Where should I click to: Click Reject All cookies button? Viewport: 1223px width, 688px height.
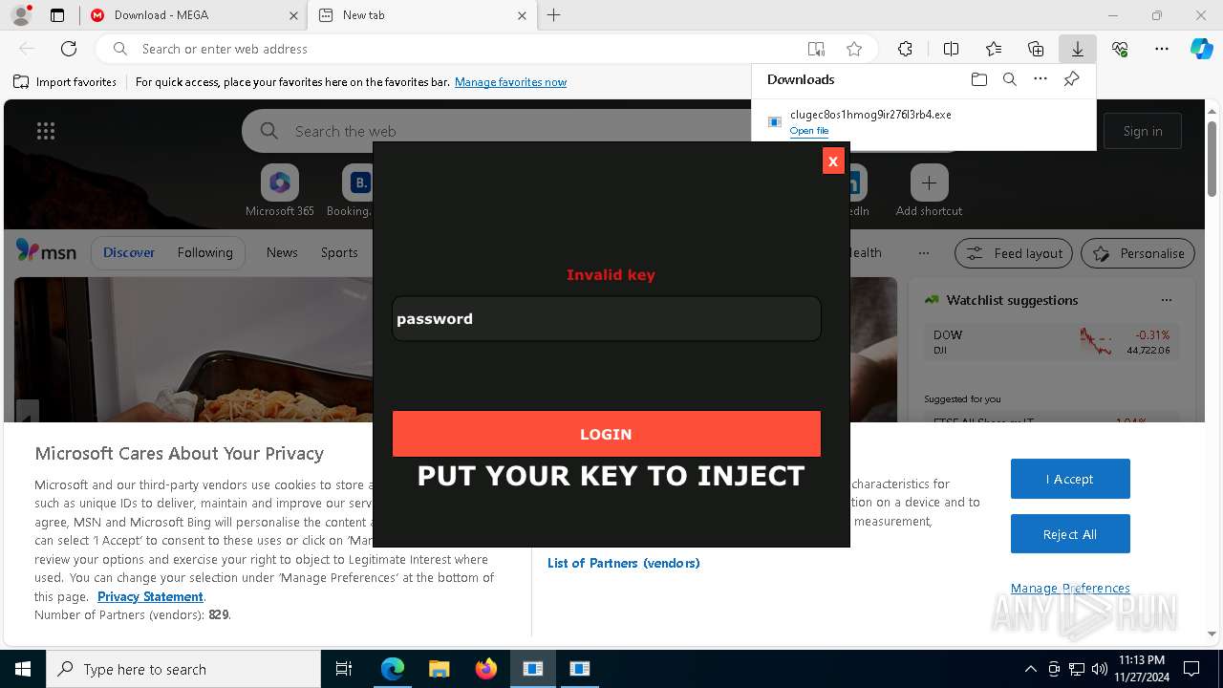(x=1070, y=534)
